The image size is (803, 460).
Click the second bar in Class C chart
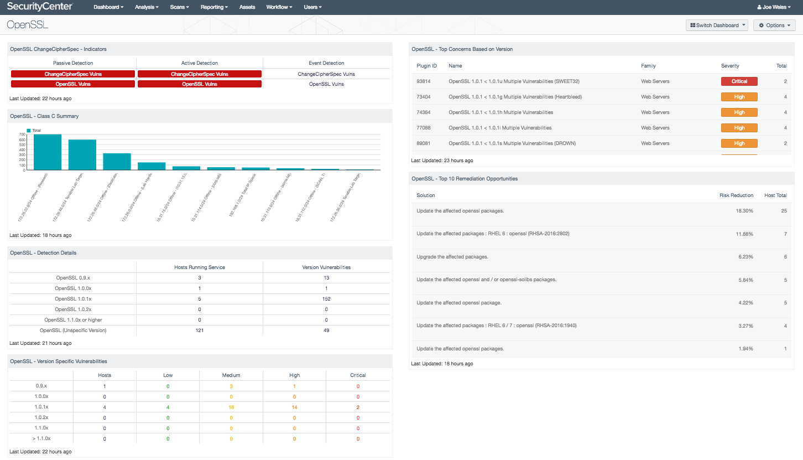(82, 155)
